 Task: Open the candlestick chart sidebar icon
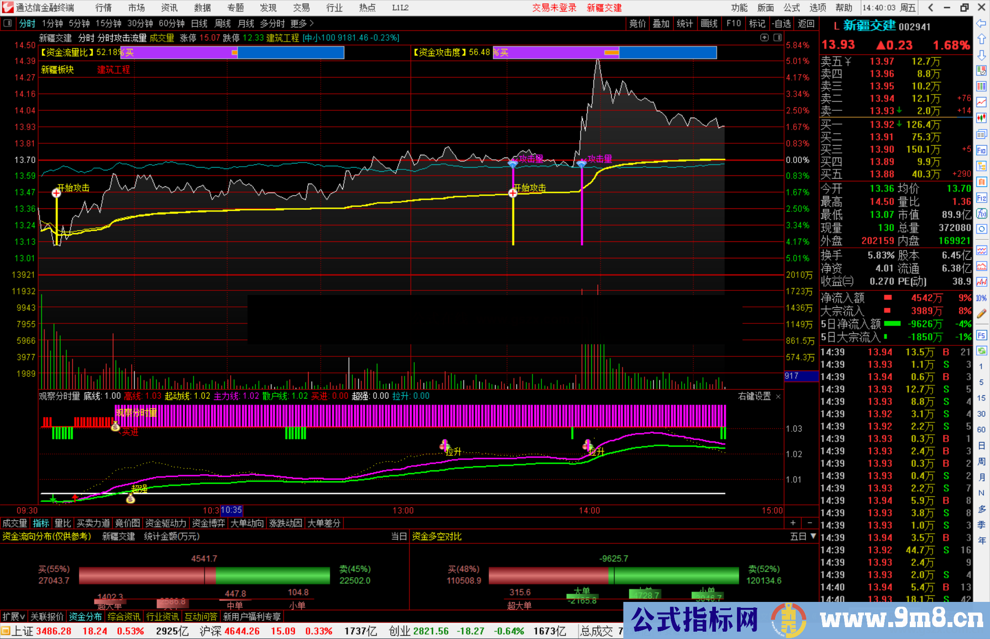[981, 118]
